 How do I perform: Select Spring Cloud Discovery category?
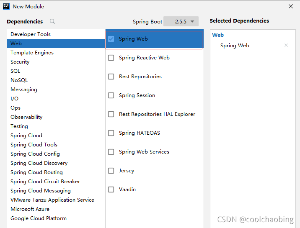pos(56,163)
